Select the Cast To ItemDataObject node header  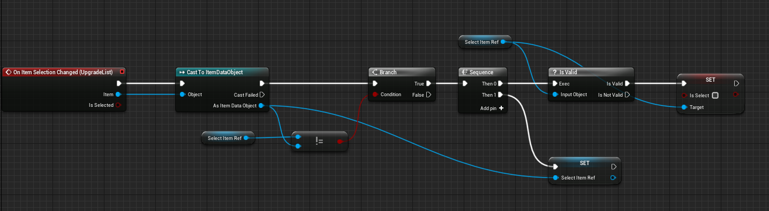pos(222,72)
